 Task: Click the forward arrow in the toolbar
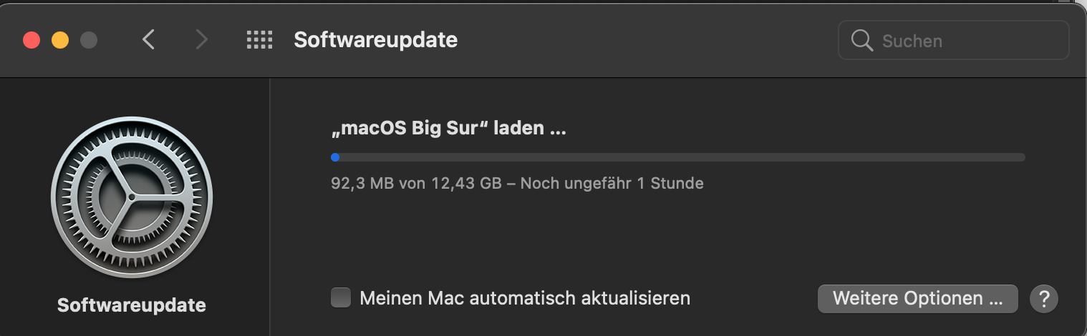[x=202, y=40]
